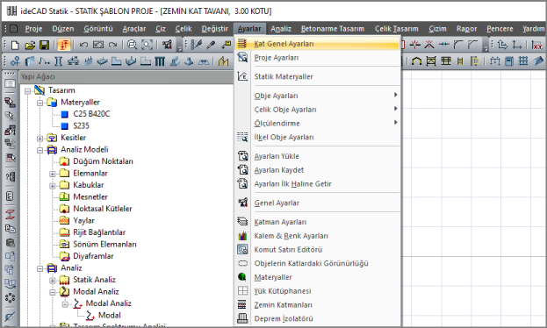This screenshot has width=547, height=328.
Task: Expand the Kesitler tree node
Action: (x=40, y=138)
